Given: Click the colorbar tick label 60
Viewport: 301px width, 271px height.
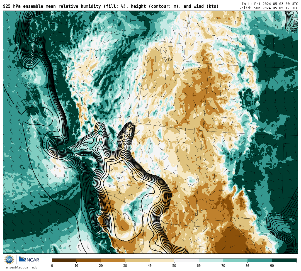Looking at the screenshot, I should [199, 266].
